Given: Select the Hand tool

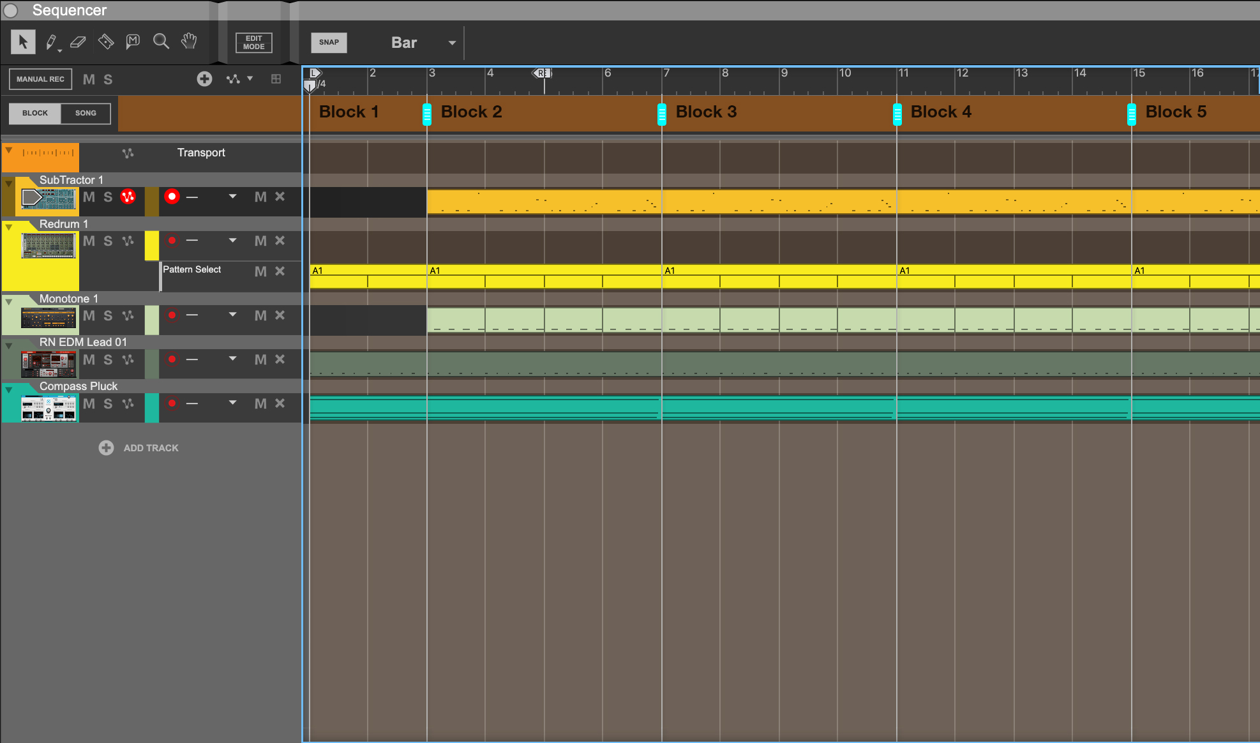Looking at the screenshot, I should (x=189, y=41).
